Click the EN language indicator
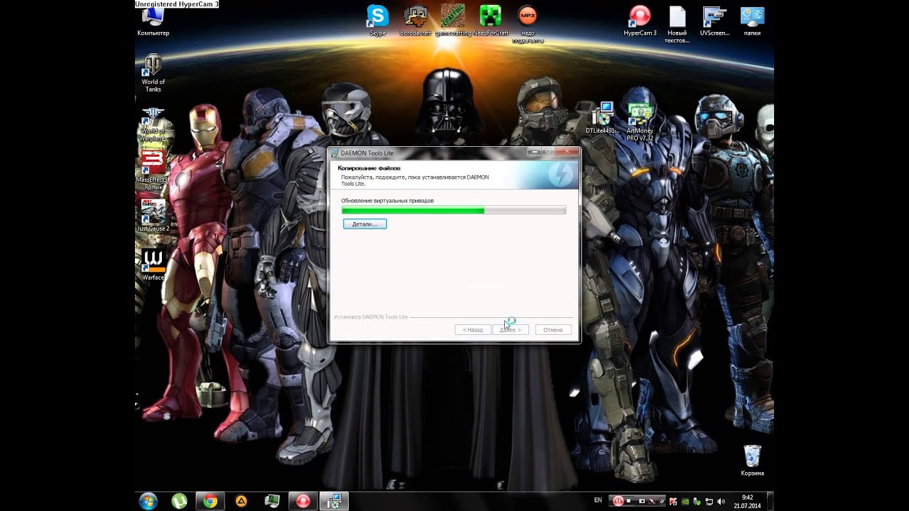 (598, 500)
